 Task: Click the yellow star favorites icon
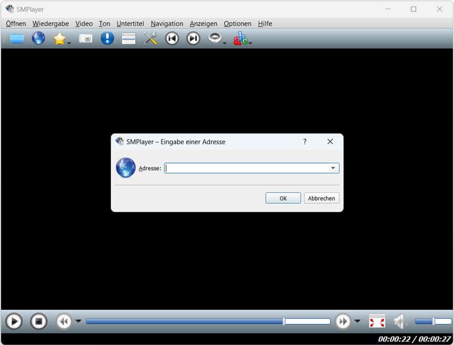pos(60,39)
